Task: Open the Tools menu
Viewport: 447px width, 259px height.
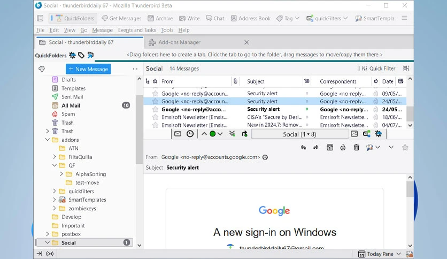Action: click(x=167, y=30)
